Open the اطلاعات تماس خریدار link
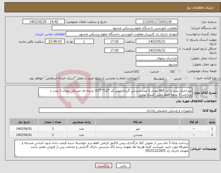 50,34
